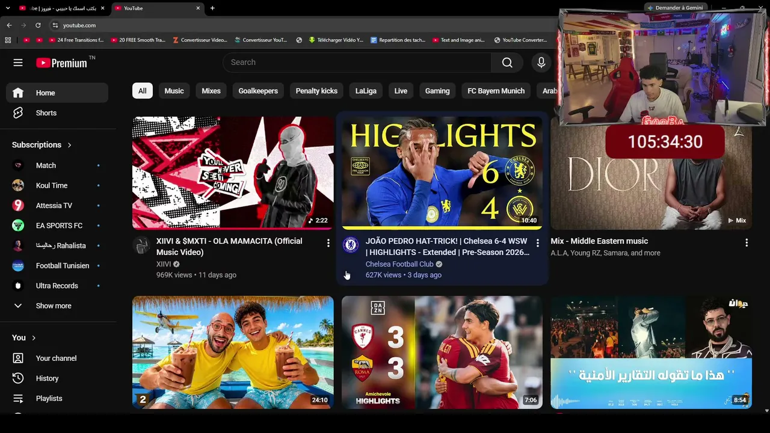
Task: Click the browser forward arrow
Action: coord(23,25)
